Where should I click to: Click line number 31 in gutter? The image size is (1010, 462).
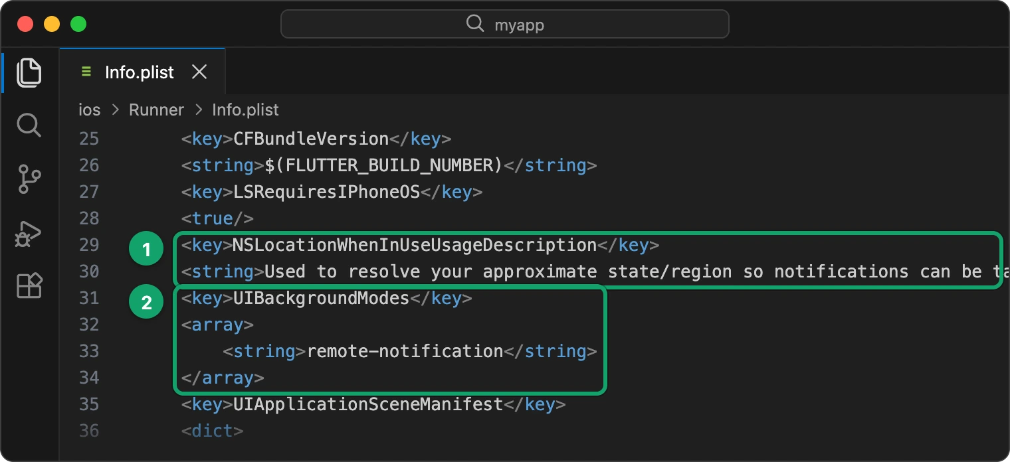tap(89, 298)
